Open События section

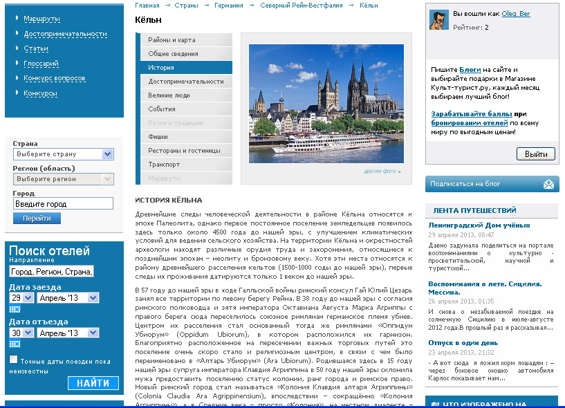186,109
